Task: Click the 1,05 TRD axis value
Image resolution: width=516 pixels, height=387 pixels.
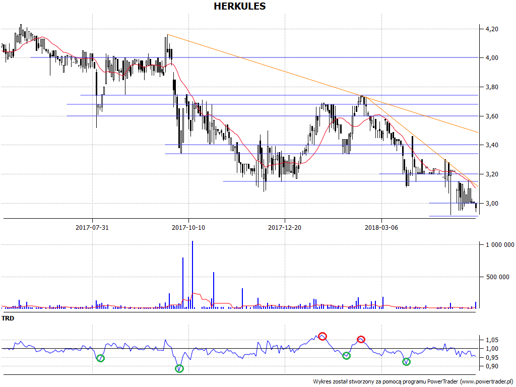Action: [492, 340]
